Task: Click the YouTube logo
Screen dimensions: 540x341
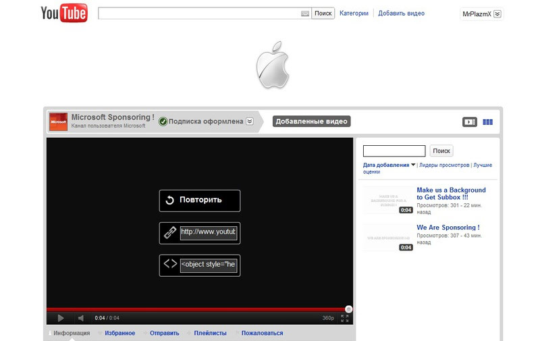Action: pos(64,13)
